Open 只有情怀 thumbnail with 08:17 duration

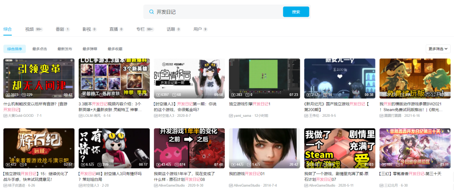[x=114, y=148]
